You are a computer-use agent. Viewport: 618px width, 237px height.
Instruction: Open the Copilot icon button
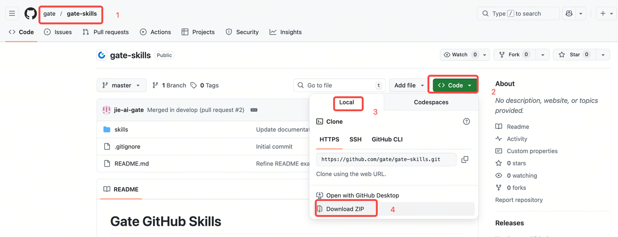click(x=569, y=13)
